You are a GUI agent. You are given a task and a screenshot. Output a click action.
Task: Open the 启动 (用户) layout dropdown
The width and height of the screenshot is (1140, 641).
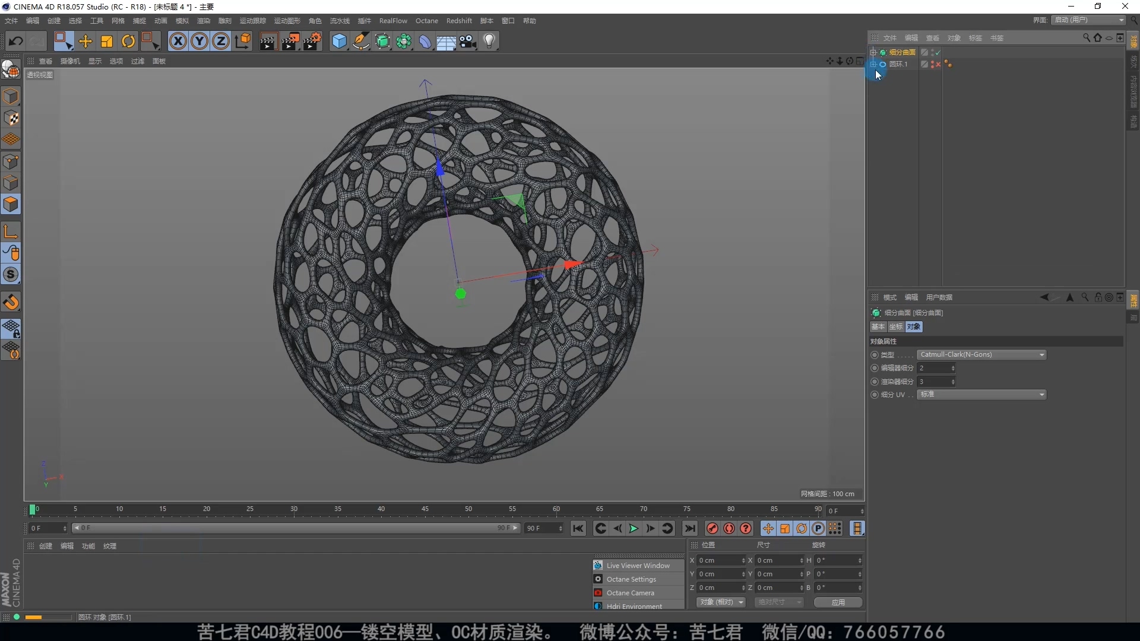(1088, 20)
